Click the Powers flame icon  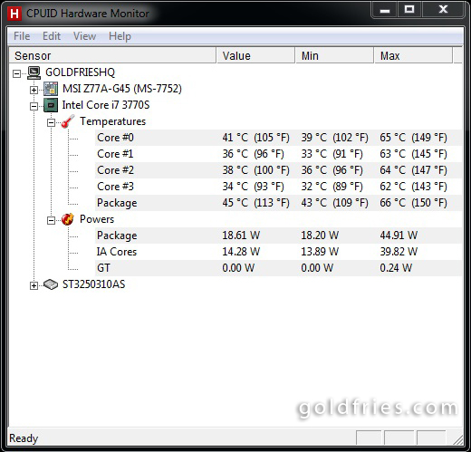pos(68,219)
